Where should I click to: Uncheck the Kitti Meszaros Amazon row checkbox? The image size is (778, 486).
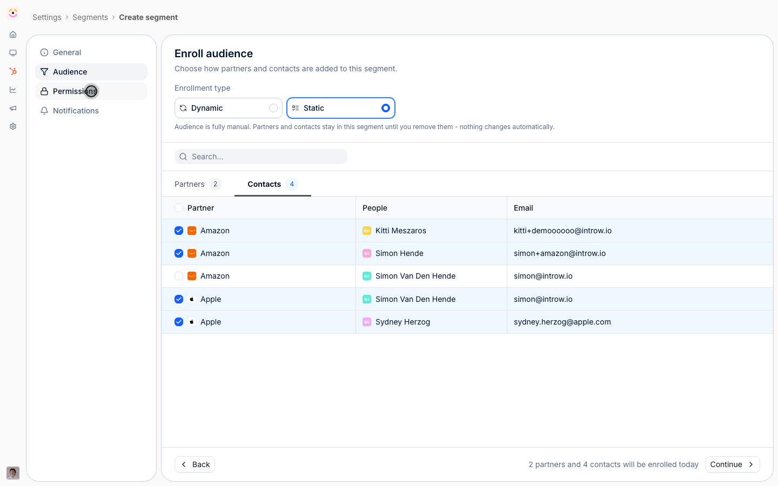click(179, 231)
